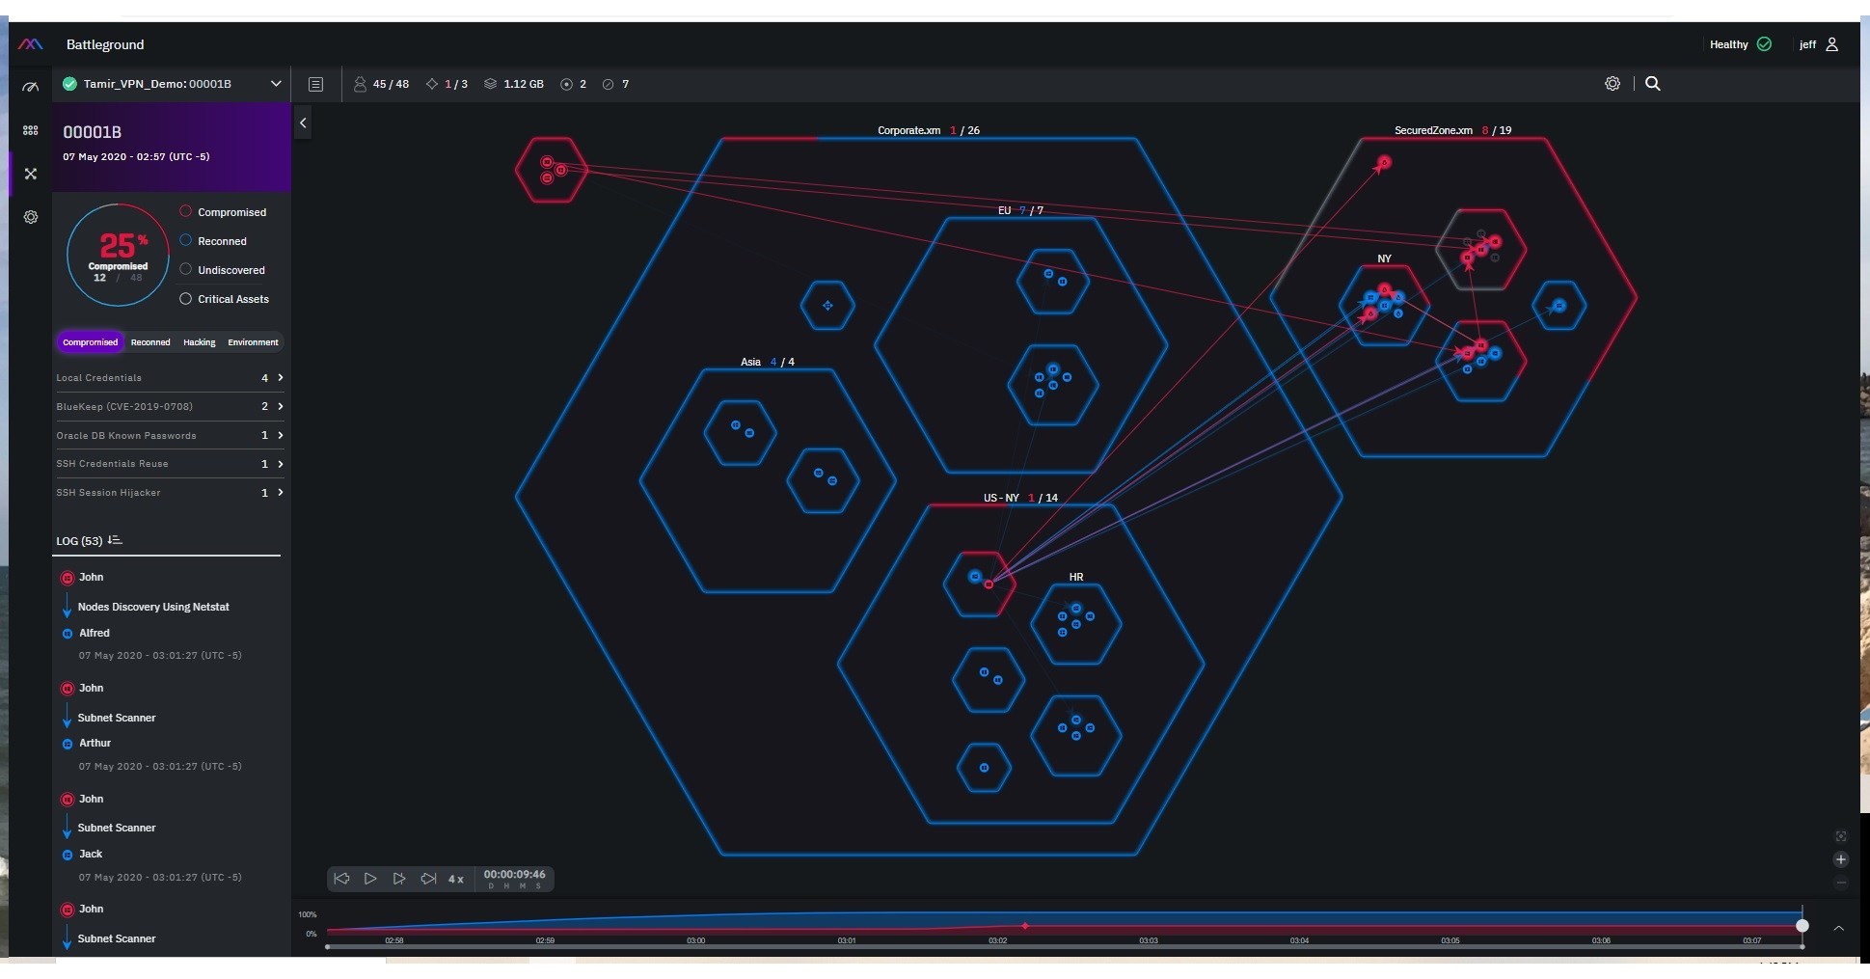This screenshot has height=979, width=1870.
Task: Click the data layers 1.12 GB icon
Action: (x=492, y=84)
